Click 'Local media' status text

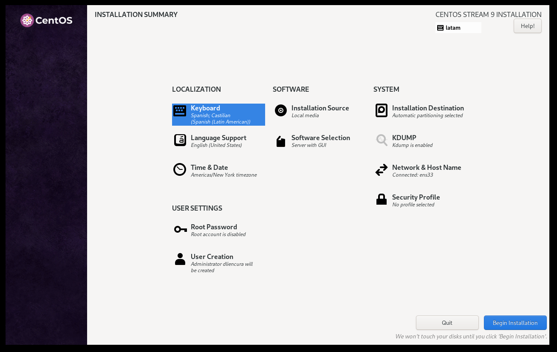(305, 115)
